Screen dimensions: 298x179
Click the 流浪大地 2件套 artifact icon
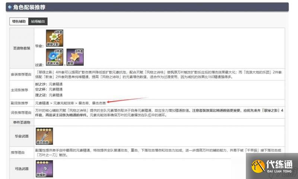pos(54,57)
